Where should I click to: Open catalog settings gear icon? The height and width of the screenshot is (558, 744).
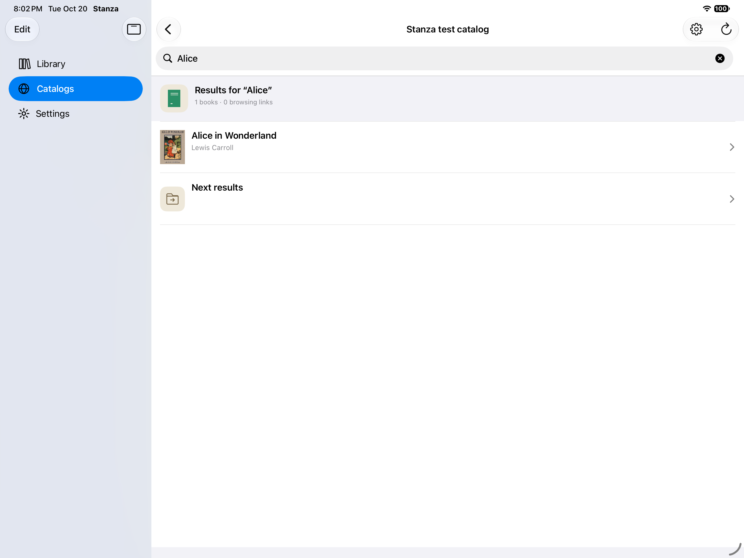click(696, 29)
